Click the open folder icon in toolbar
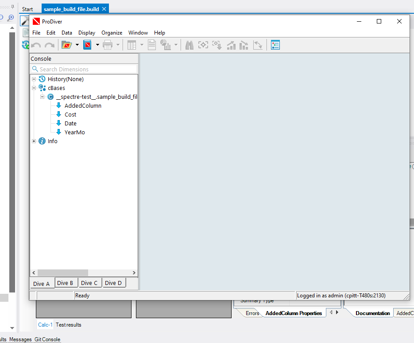This screenshot has height=343, width=414. (66, 45)
